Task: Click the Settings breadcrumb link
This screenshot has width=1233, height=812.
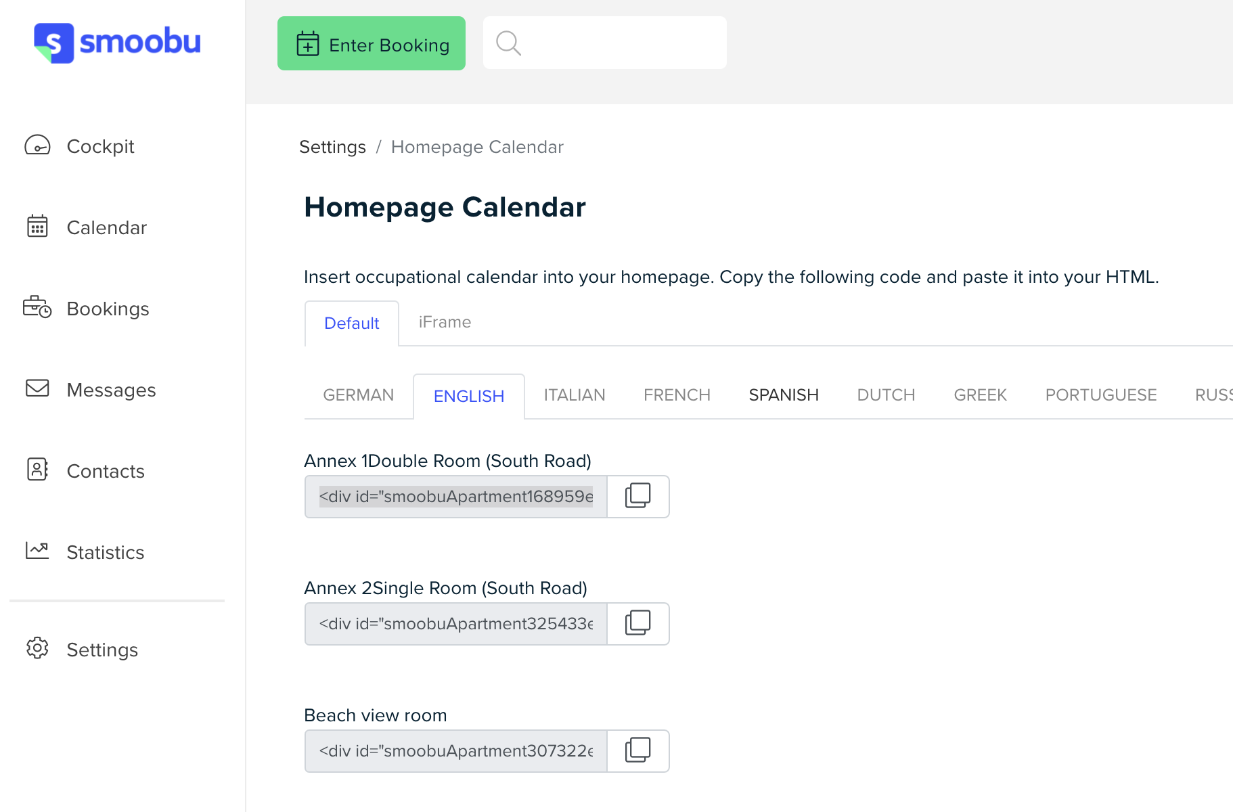Action: 332,147
